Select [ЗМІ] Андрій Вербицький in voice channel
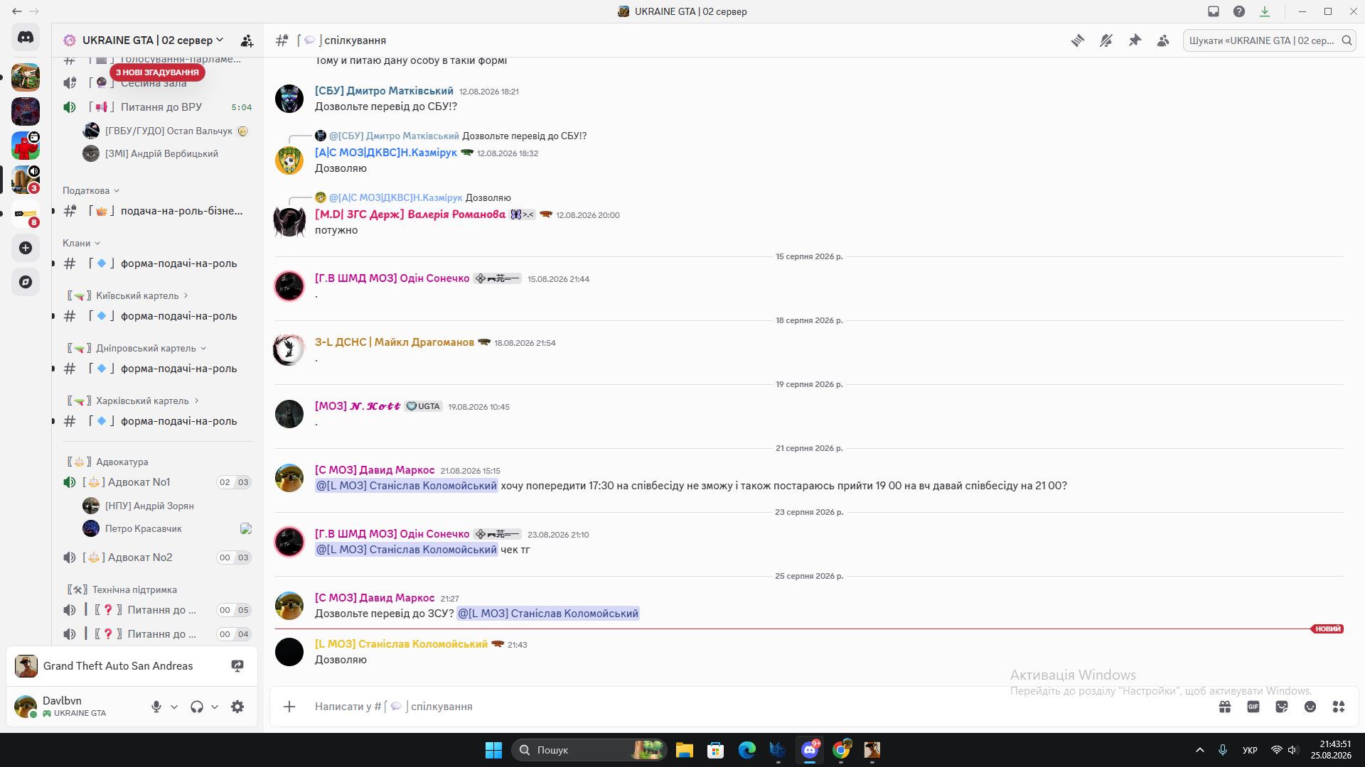Screen dimensions: 1365x767 pyautogui.click(x=161, y=153)
